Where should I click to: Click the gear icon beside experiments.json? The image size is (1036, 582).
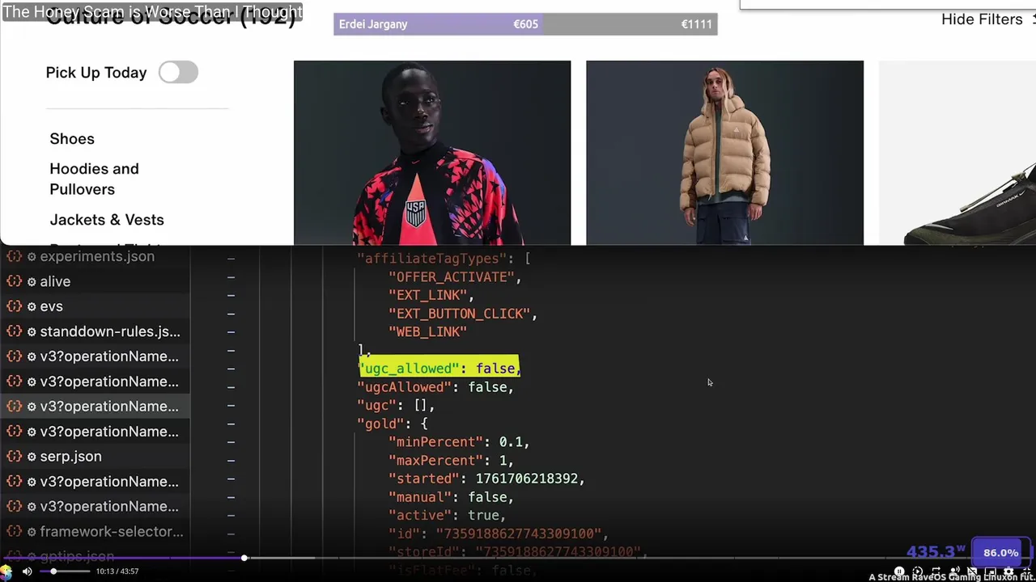pos(32,256)
